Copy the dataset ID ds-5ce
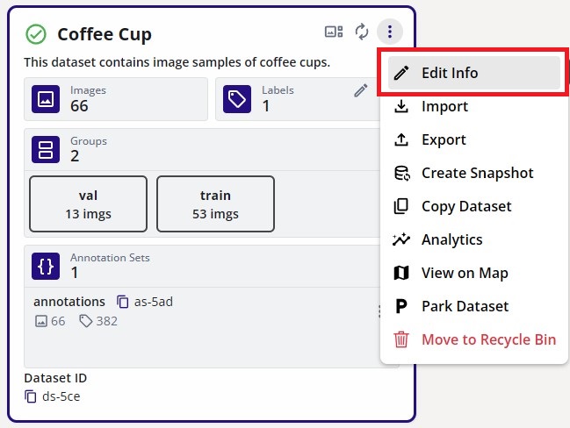Screen dimensions: 570x428 31,396
